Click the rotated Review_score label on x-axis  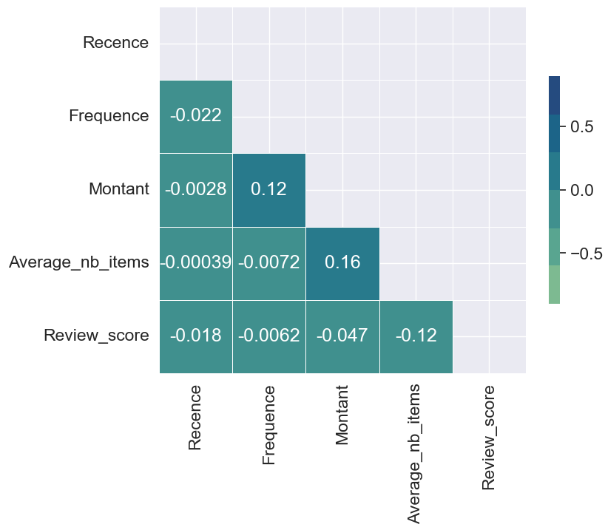point(489,437)
